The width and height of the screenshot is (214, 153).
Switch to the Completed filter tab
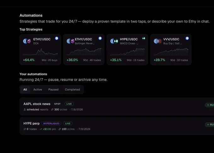[72, 90]
